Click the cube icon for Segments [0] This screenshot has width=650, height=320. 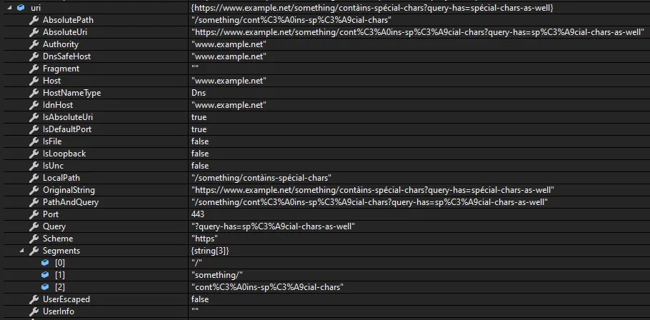click(x=45, y=263)
